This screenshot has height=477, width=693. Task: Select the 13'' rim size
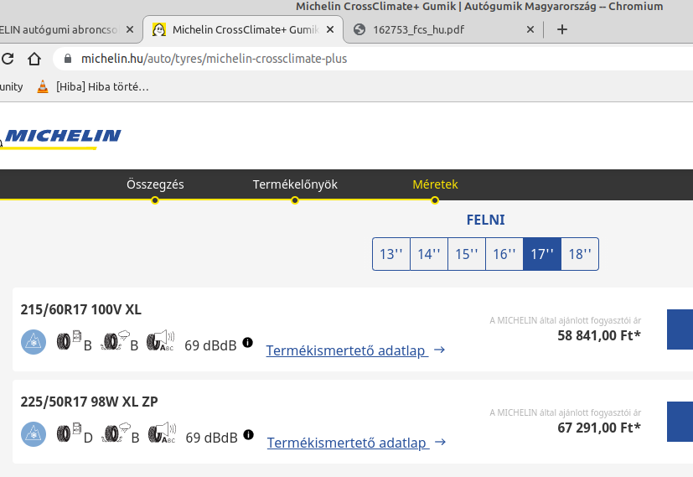[x=391, y=254]
